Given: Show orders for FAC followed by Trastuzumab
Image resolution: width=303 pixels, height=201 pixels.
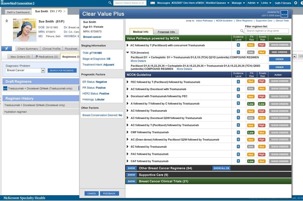Looking at the screenshot, I should click(280, 155).
